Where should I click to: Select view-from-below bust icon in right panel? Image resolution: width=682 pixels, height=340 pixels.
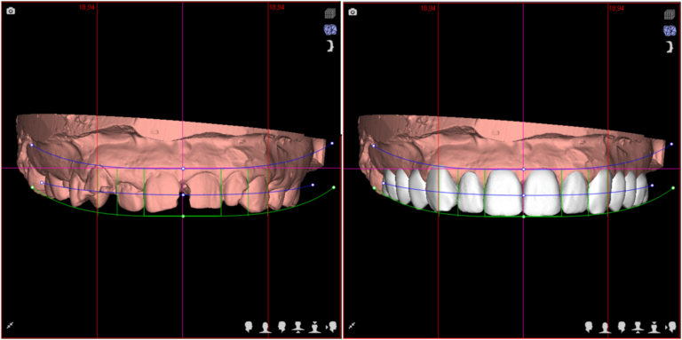(x=638, y=327)
